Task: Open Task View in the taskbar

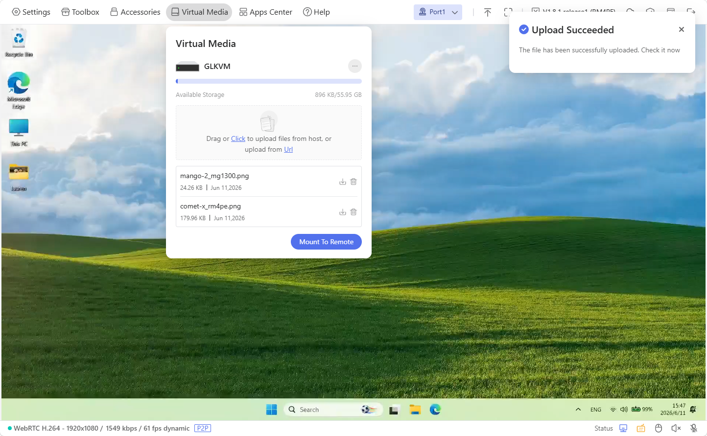Action: click(x=394, y=410)
